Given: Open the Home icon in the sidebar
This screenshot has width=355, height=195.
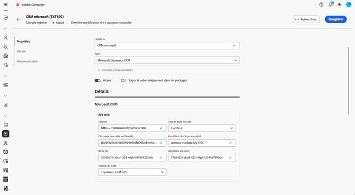Looking at the screenshot, I should (6, 18).
